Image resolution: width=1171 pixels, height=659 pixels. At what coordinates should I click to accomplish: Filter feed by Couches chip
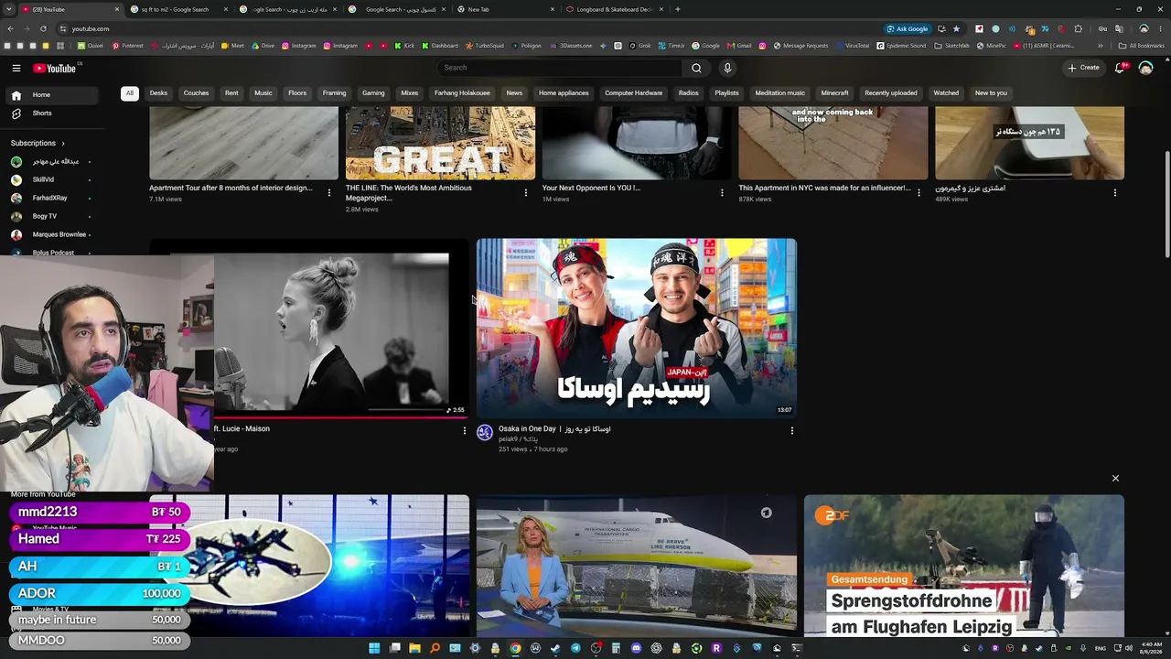coord(196,93)
